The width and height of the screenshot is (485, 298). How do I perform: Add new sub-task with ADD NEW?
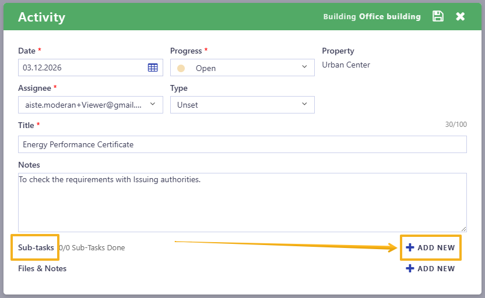coord(430,248)
